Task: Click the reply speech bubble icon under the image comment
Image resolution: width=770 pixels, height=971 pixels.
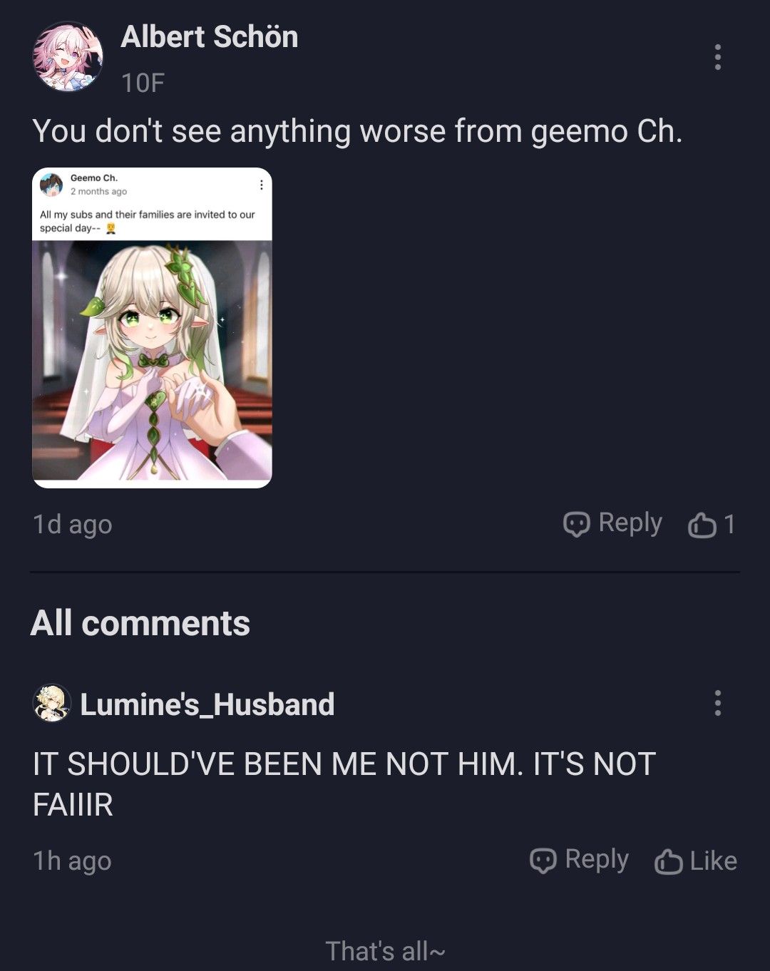Action: [x=577, y=524]
